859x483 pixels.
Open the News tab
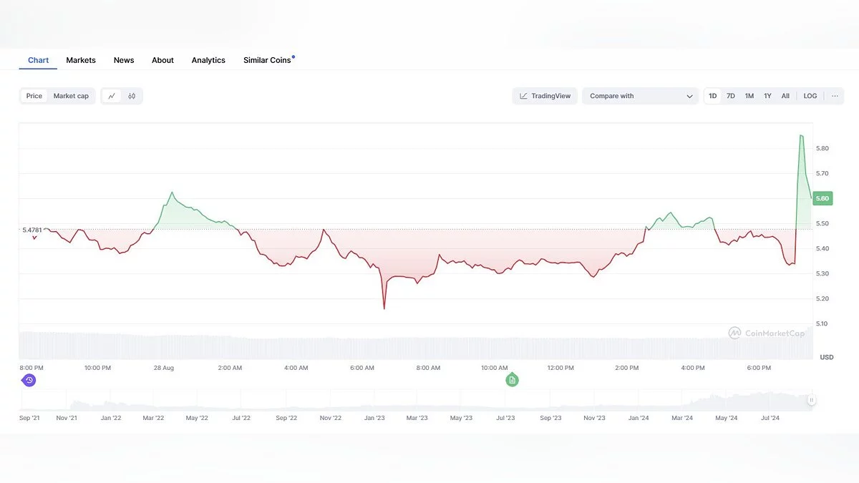(124, 60)
